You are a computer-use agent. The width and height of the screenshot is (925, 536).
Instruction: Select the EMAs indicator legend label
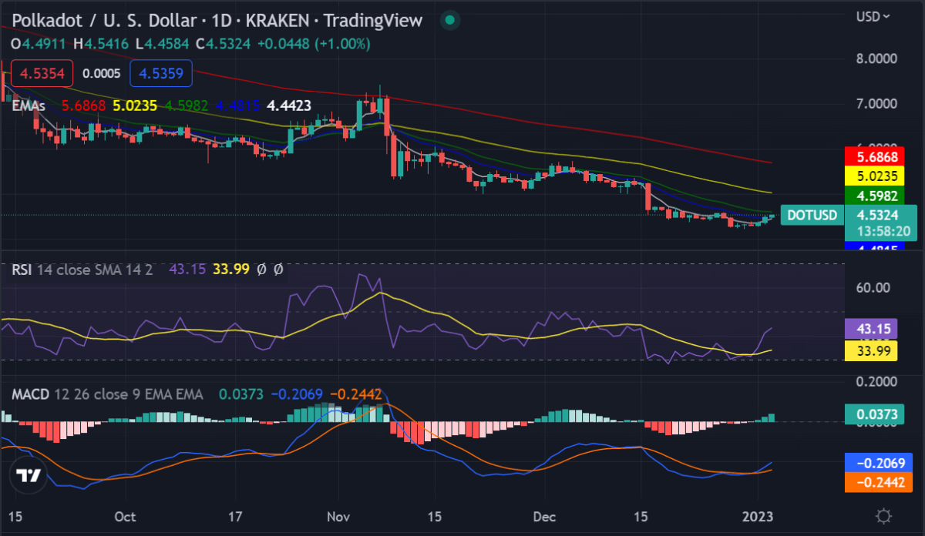29,105
